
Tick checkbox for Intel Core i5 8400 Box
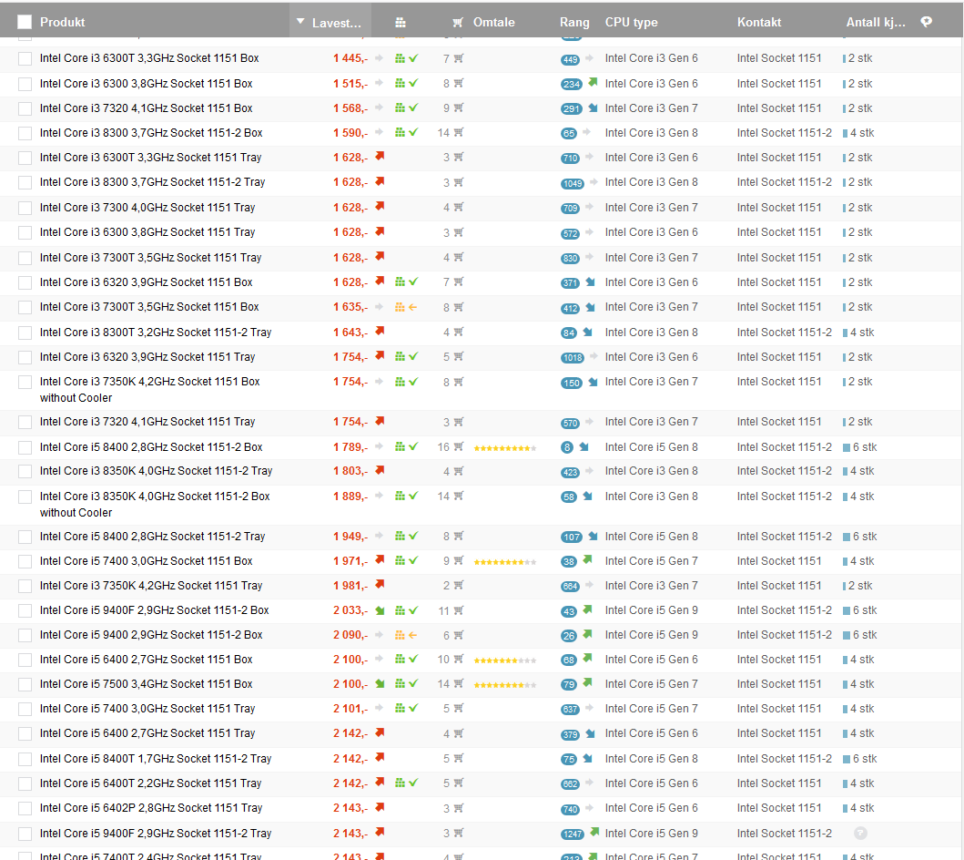(x=25, y=448)
